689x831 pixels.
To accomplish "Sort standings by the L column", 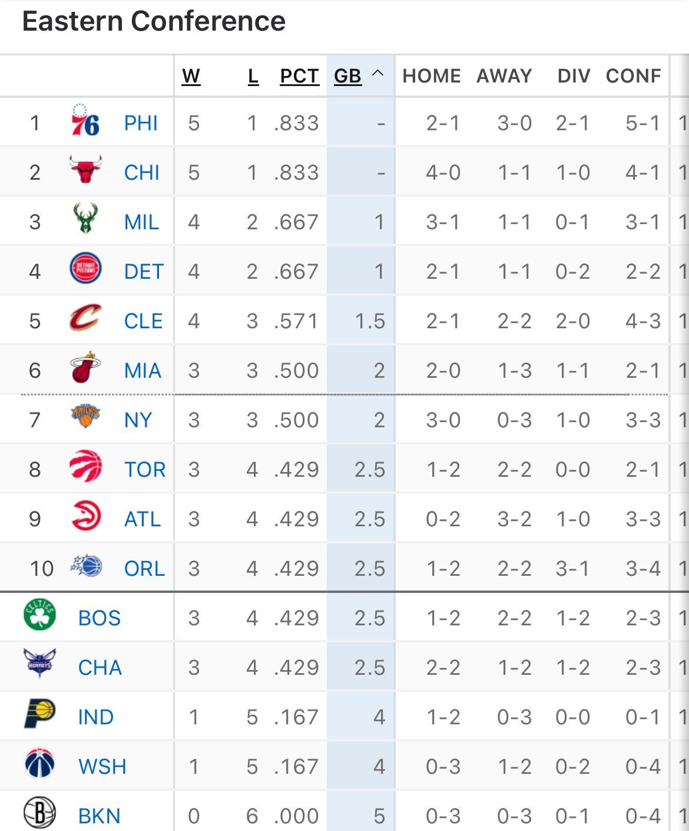I will [253, 76].
